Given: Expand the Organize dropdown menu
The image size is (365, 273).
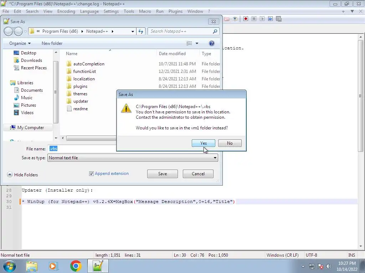Looking at the screenshot, I should click(20, 43).
